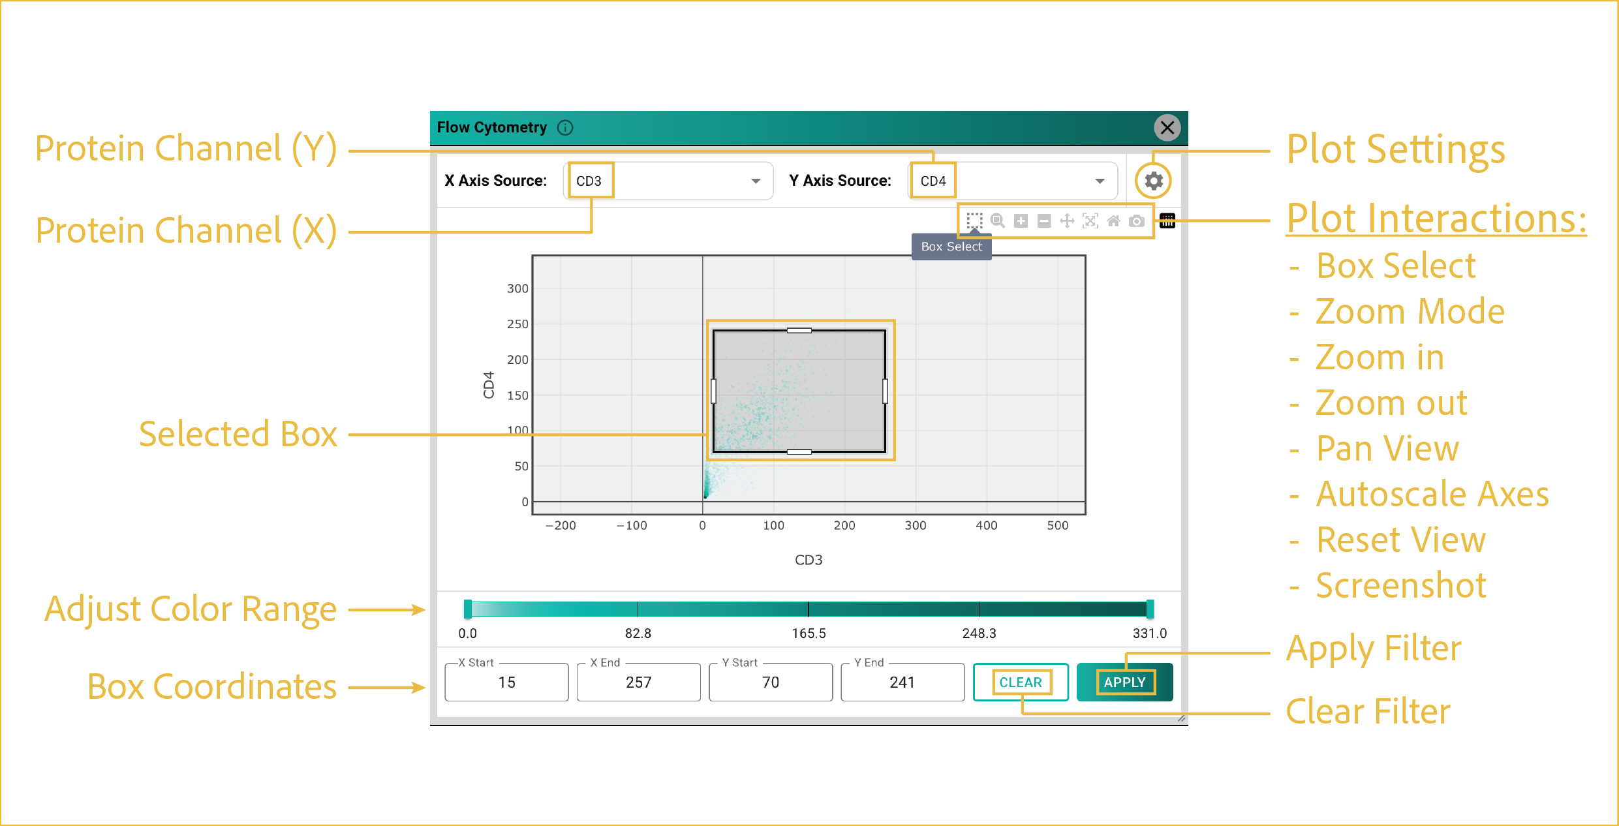Select the Pan View arrows tool
This screenshot has width=1619, height=826.
pyautogui.click(x=1067, y=221)
